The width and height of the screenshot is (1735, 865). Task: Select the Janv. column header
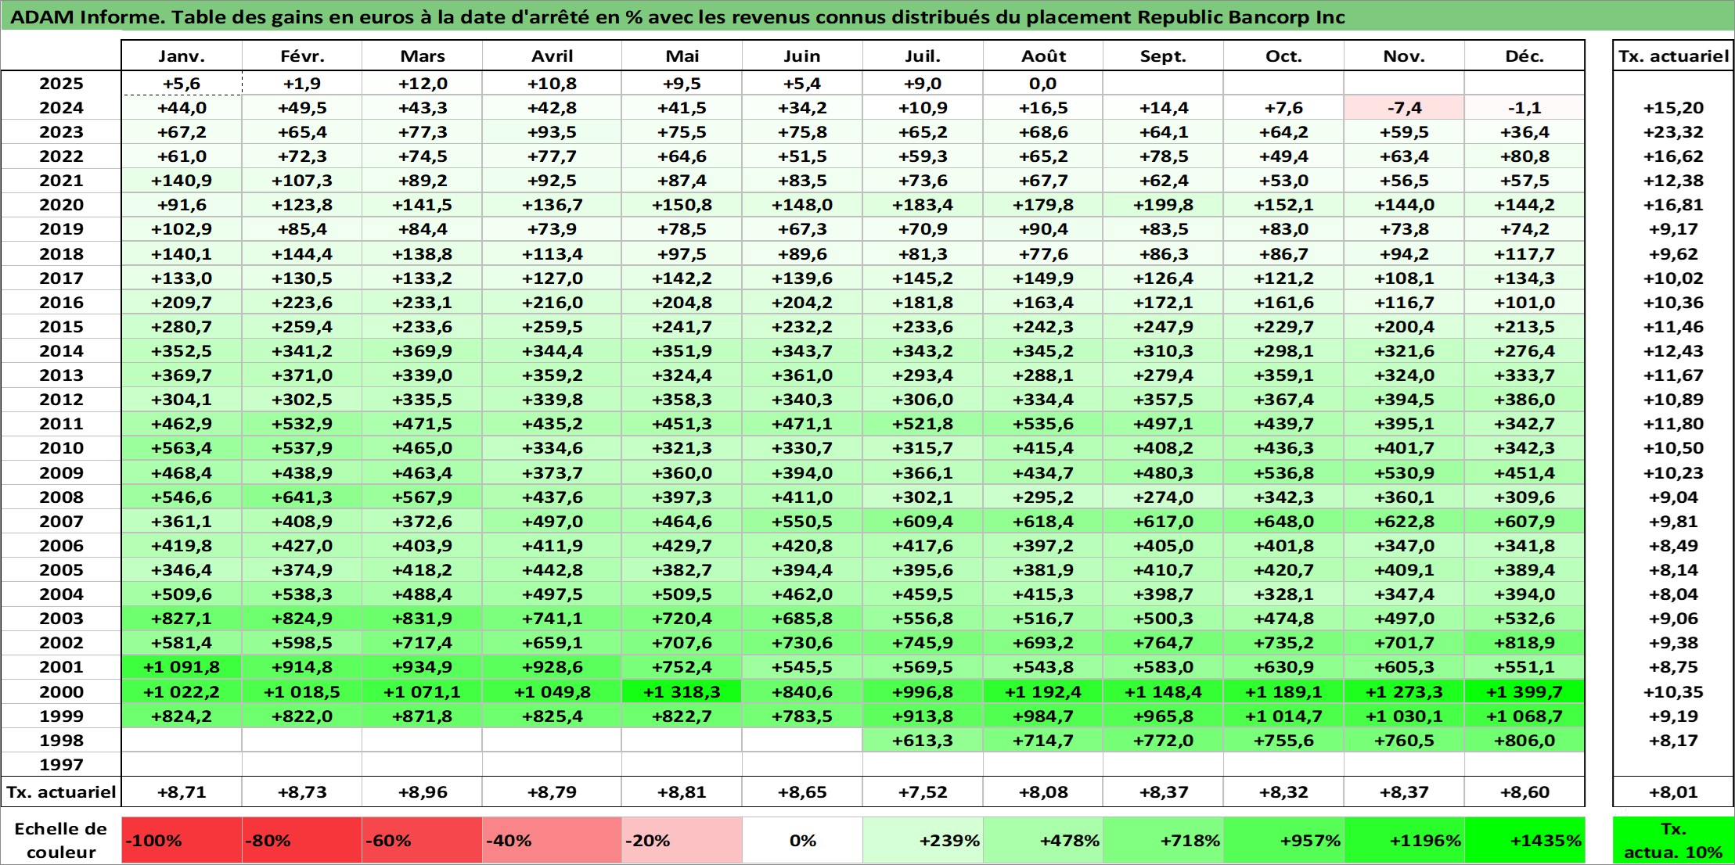(182, 56)
